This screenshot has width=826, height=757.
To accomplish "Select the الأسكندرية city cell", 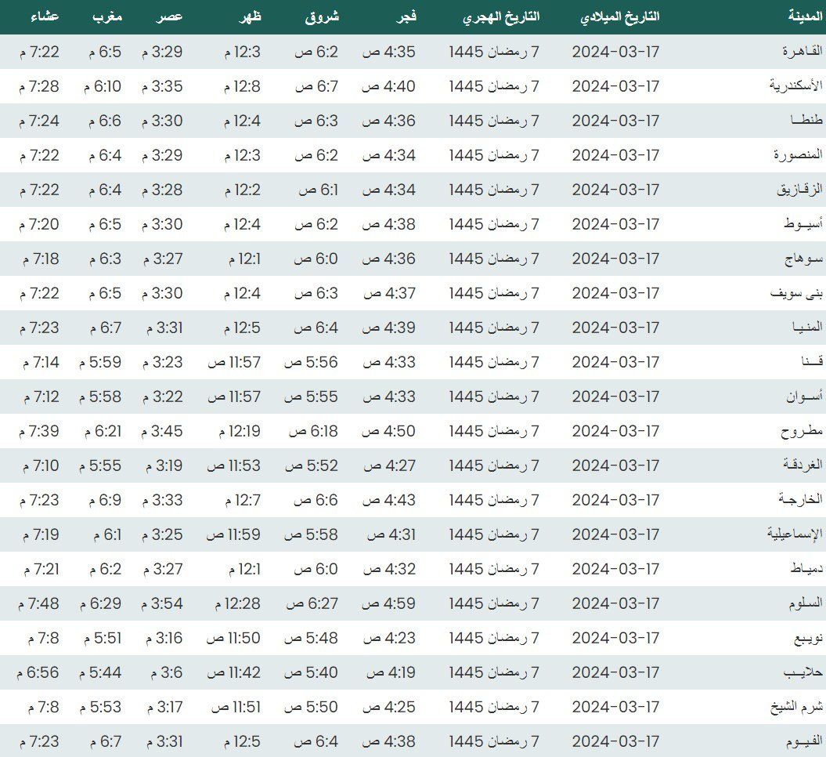I will [x=795, y=85].
